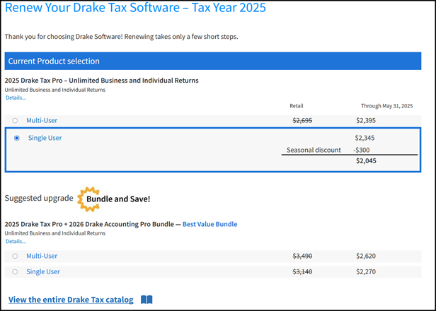Choose Multi-User radio for Best Value Bundle
Screen dimensions: 436x311
15,256
